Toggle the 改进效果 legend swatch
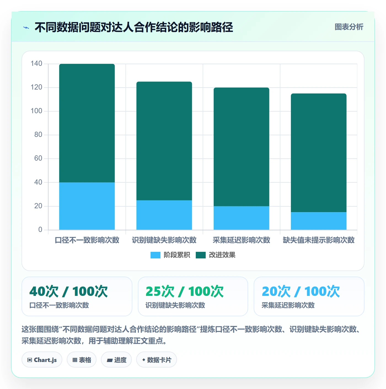The width and height of the screenshot is (386, 389). [201, 255]
